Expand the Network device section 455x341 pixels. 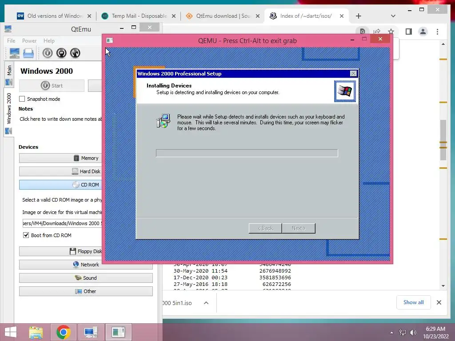coord(86,265)
